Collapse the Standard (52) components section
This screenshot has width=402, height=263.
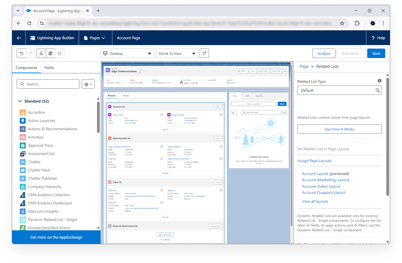click(x=20, y=101)
